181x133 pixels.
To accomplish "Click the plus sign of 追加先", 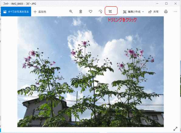I will 35,12.
